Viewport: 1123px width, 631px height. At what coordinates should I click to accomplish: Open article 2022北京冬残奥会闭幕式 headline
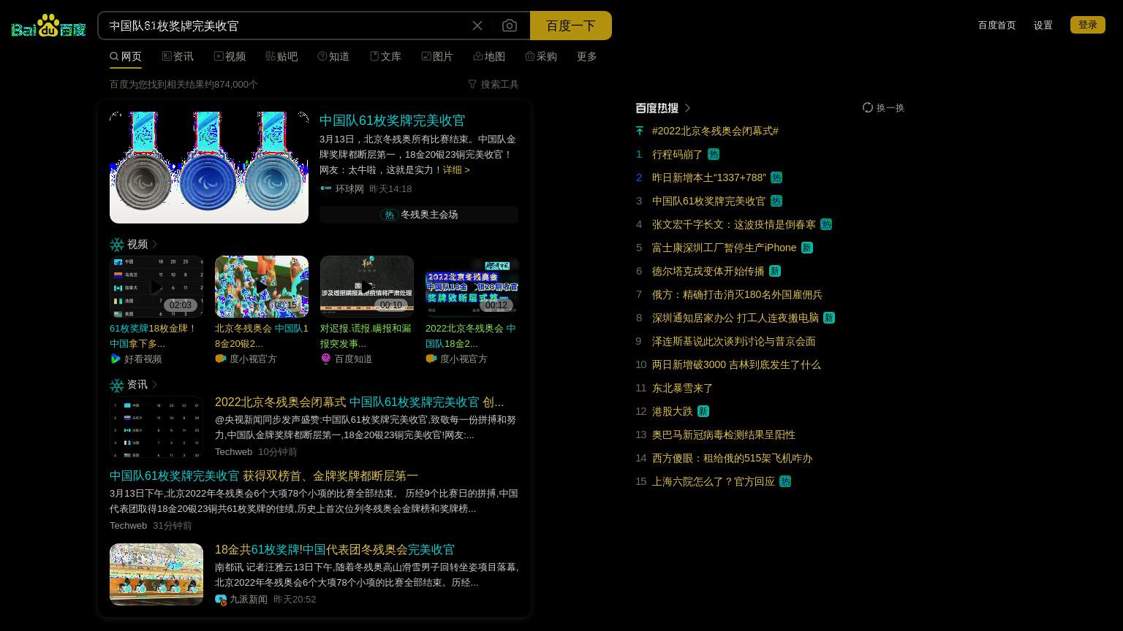[359, 402]
